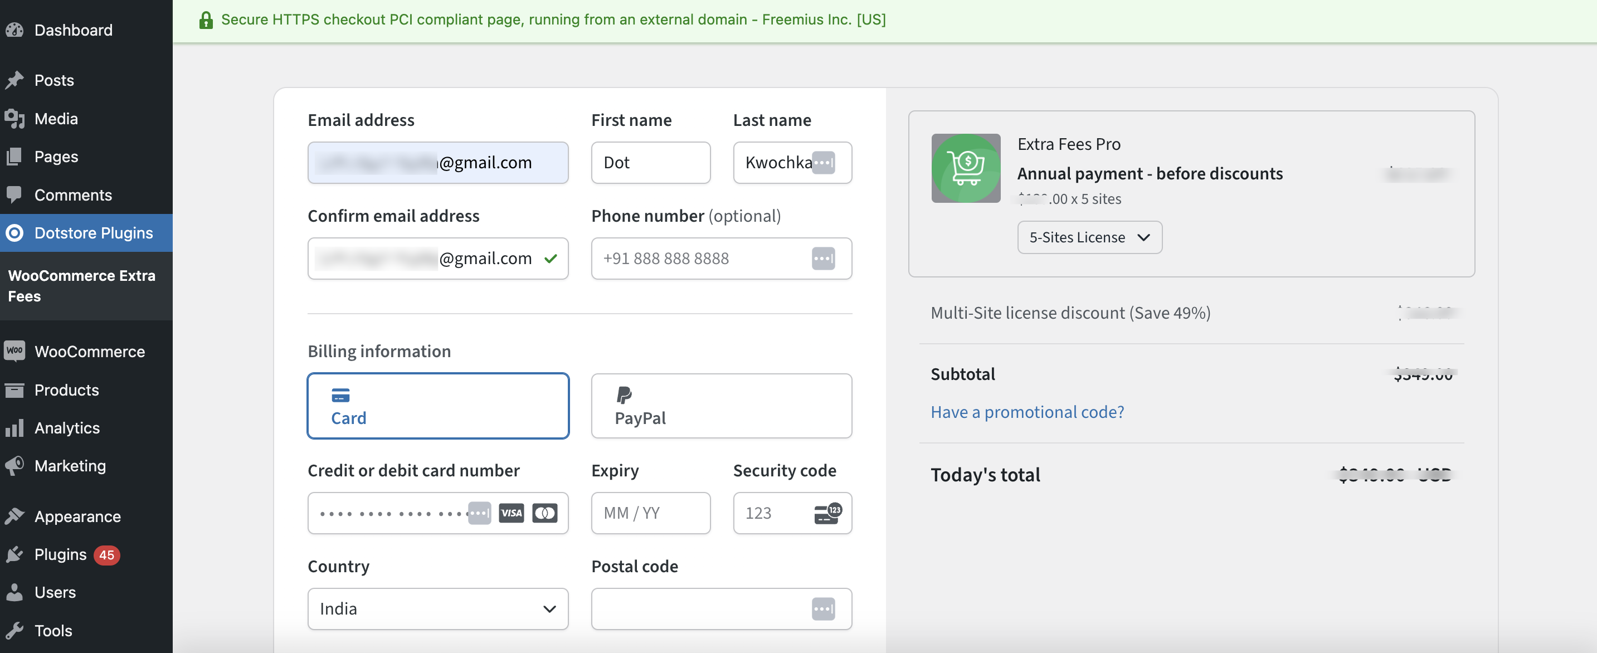Screen dimensions: 1597x653
Task: Click the credit or debit card number field
Action: [439, 513]
